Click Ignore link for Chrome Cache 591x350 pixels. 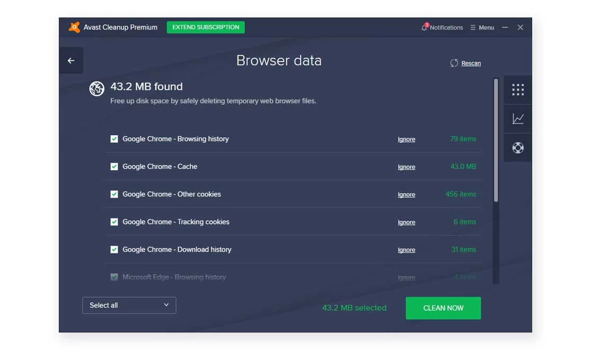point(407,167)
